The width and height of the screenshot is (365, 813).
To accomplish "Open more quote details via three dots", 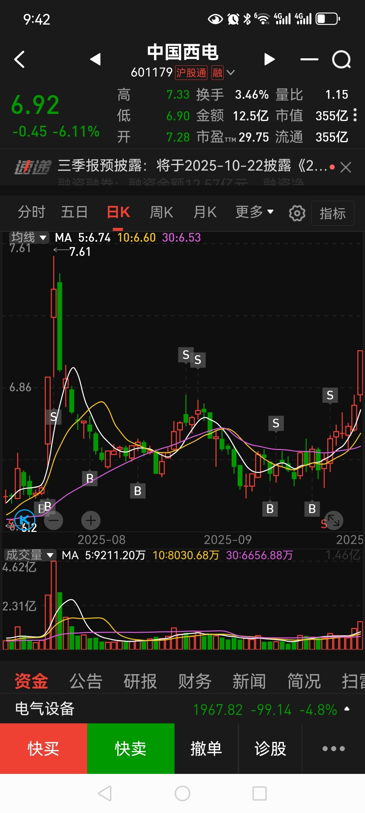I will coord(355,115).
